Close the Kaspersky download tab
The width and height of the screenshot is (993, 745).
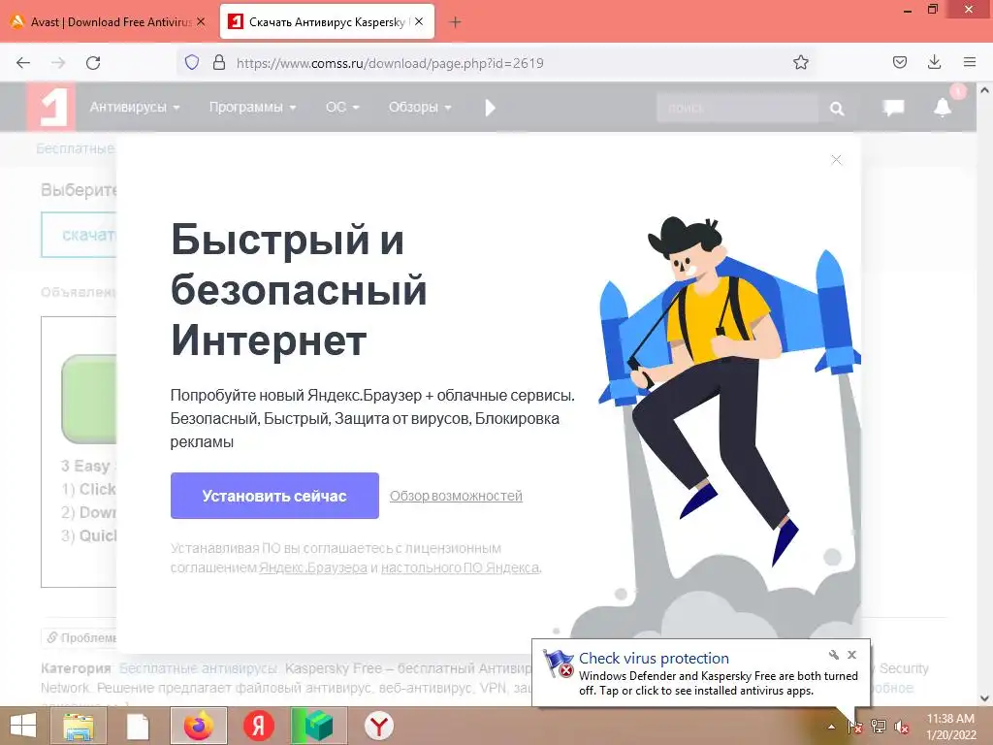tap(419, 21)
